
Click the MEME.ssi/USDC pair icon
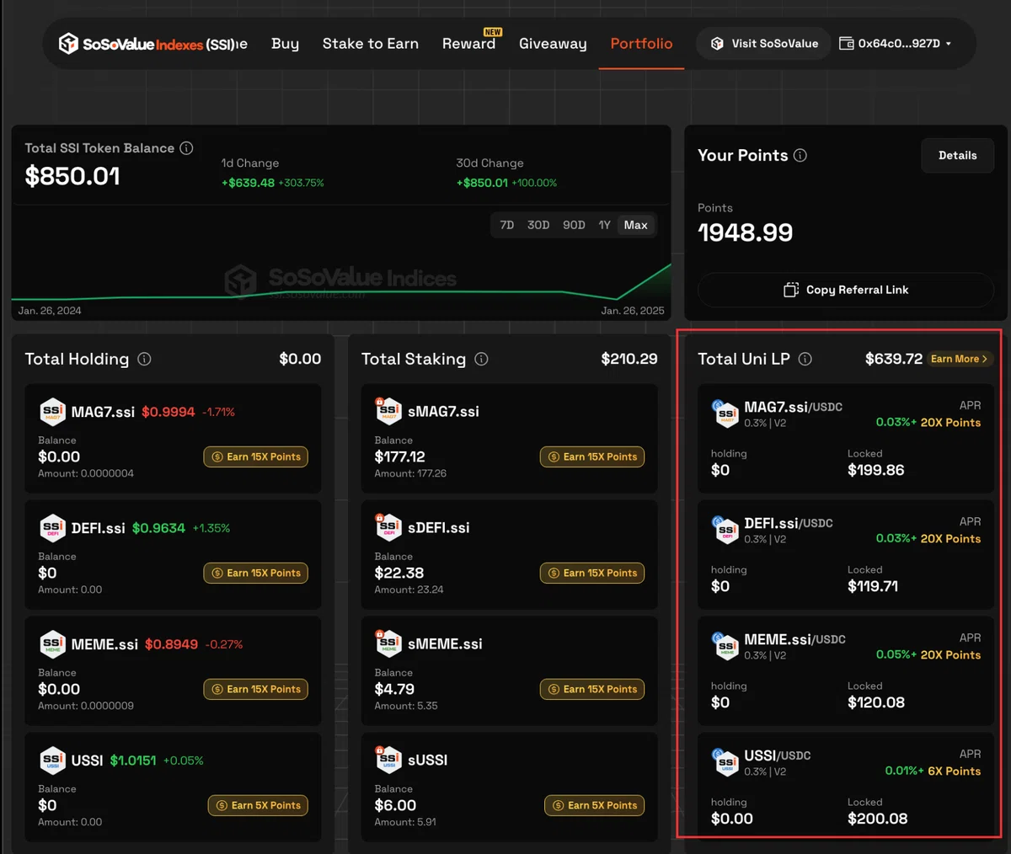(x=725, y=646)
